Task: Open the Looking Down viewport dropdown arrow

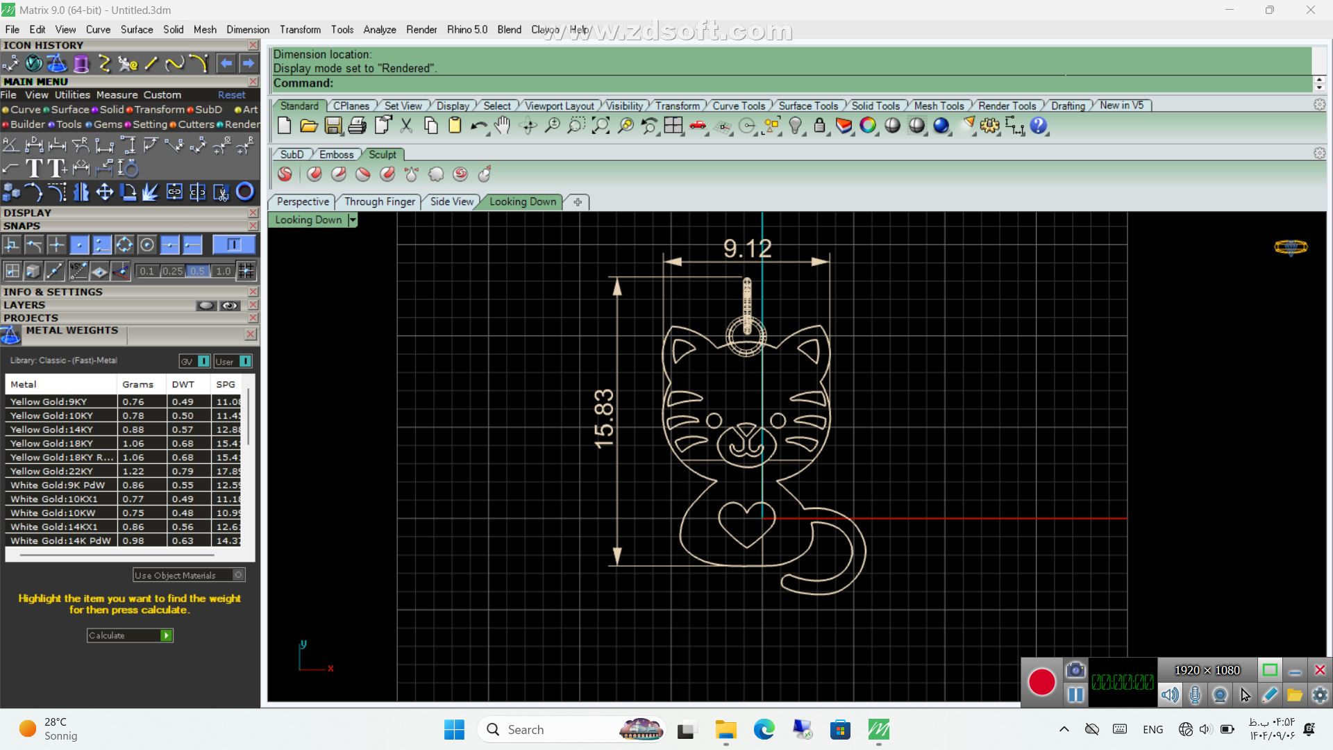Action: click(x=353, y=220)
